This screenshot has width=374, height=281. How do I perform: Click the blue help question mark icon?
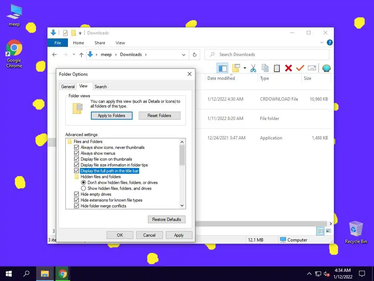(330, 42)
